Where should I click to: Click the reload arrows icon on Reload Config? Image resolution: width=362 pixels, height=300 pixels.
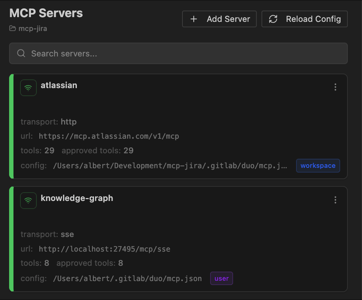coord(273,19)
